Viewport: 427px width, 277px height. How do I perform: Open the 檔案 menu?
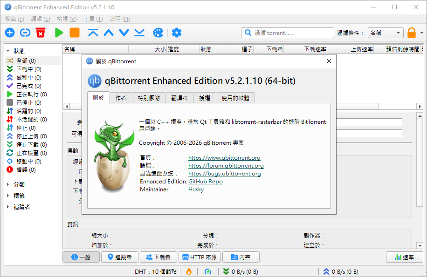pyautogui.click(x=15, y=19)
